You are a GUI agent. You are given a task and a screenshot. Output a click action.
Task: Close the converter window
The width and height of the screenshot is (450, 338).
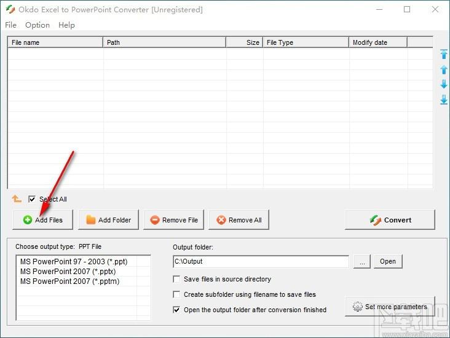pos(435,9)
